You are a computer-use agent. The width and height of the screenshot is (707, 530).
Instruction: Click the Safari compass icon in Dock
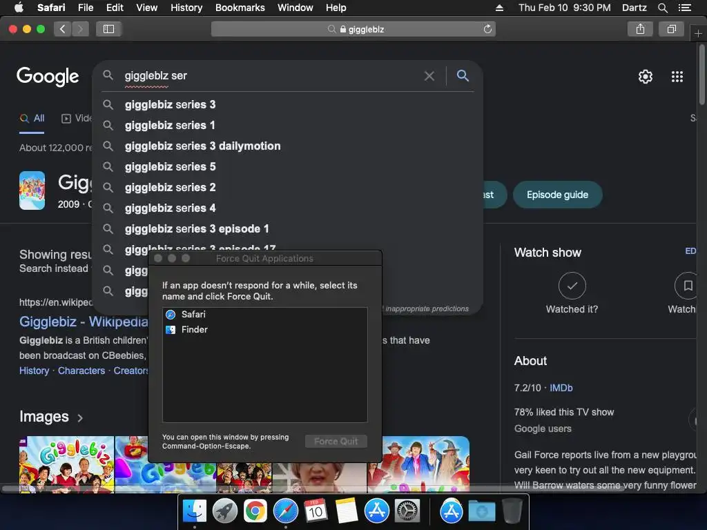coord(285,511)
